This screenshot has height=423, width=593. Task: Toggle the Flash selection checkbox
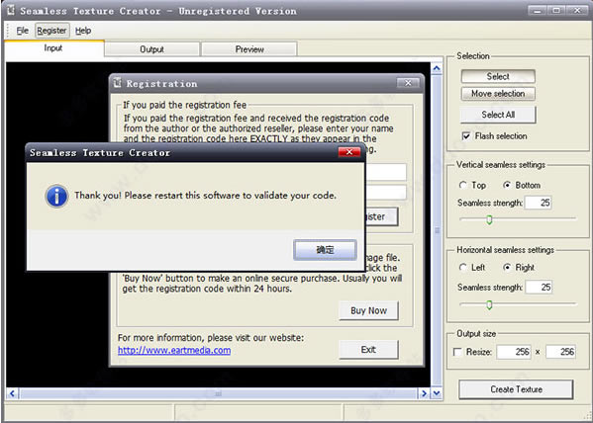point(466,136)
